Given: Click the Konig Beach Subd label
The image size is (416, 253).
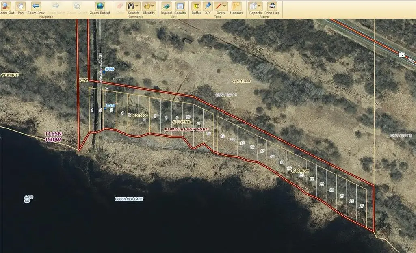Looking at the screenshot, I should (186, 129).
